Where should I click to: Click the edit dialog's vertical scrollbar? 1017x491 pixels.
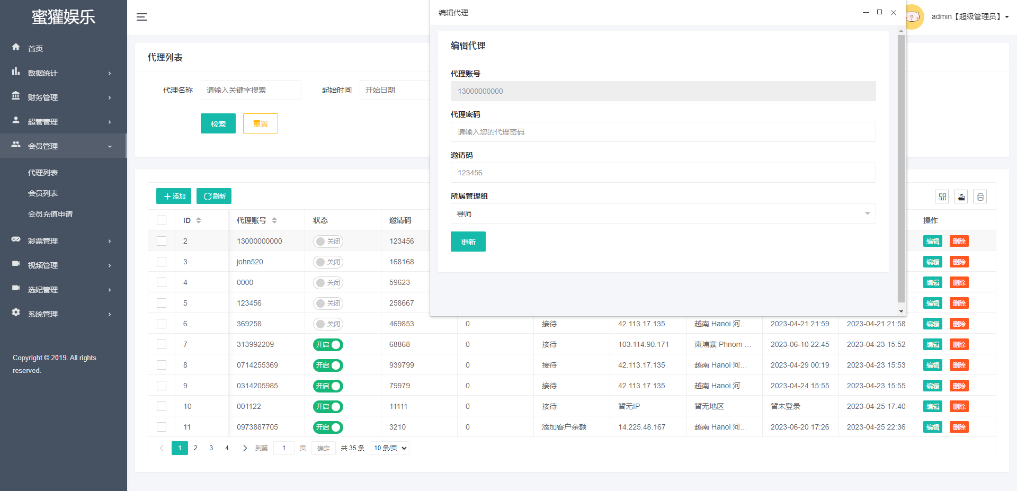coord(900,169)
